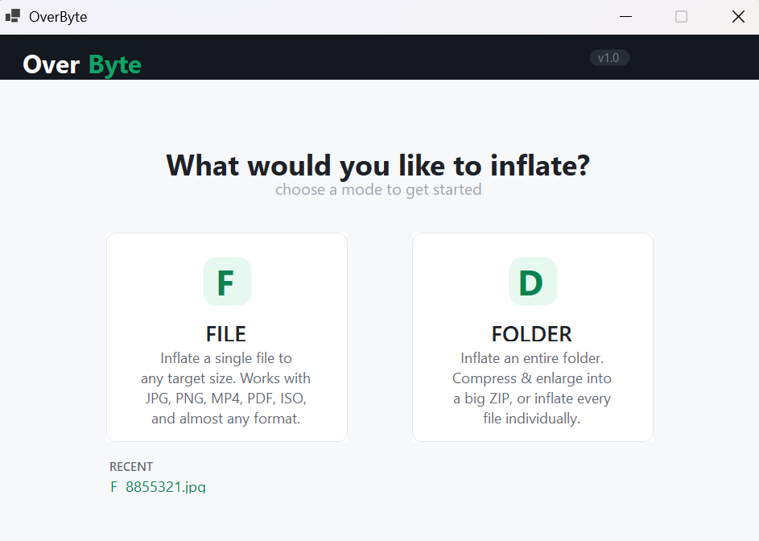The height and width of the screenshot is (541, 759).
Task: Click the OverByte app icon in title bar
Action: click(x=12, y=16)
